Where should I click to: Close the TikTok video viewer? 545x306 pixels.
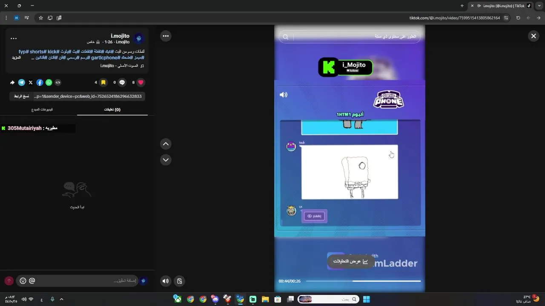pyautogui.click(x=534, y=36)
